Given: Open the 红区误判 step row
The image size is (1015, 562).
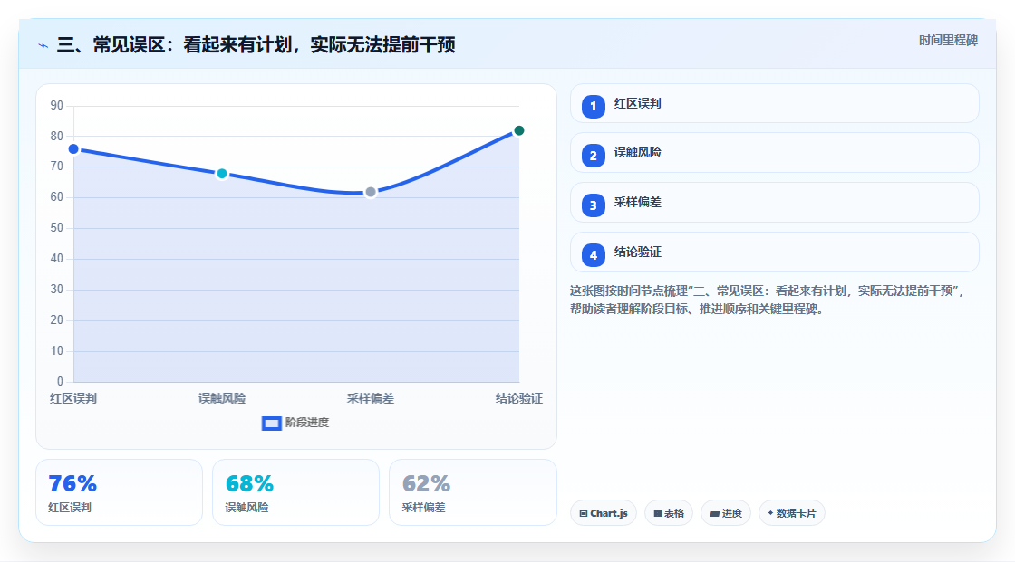Looking at the screenshot, I should (774, 103).
